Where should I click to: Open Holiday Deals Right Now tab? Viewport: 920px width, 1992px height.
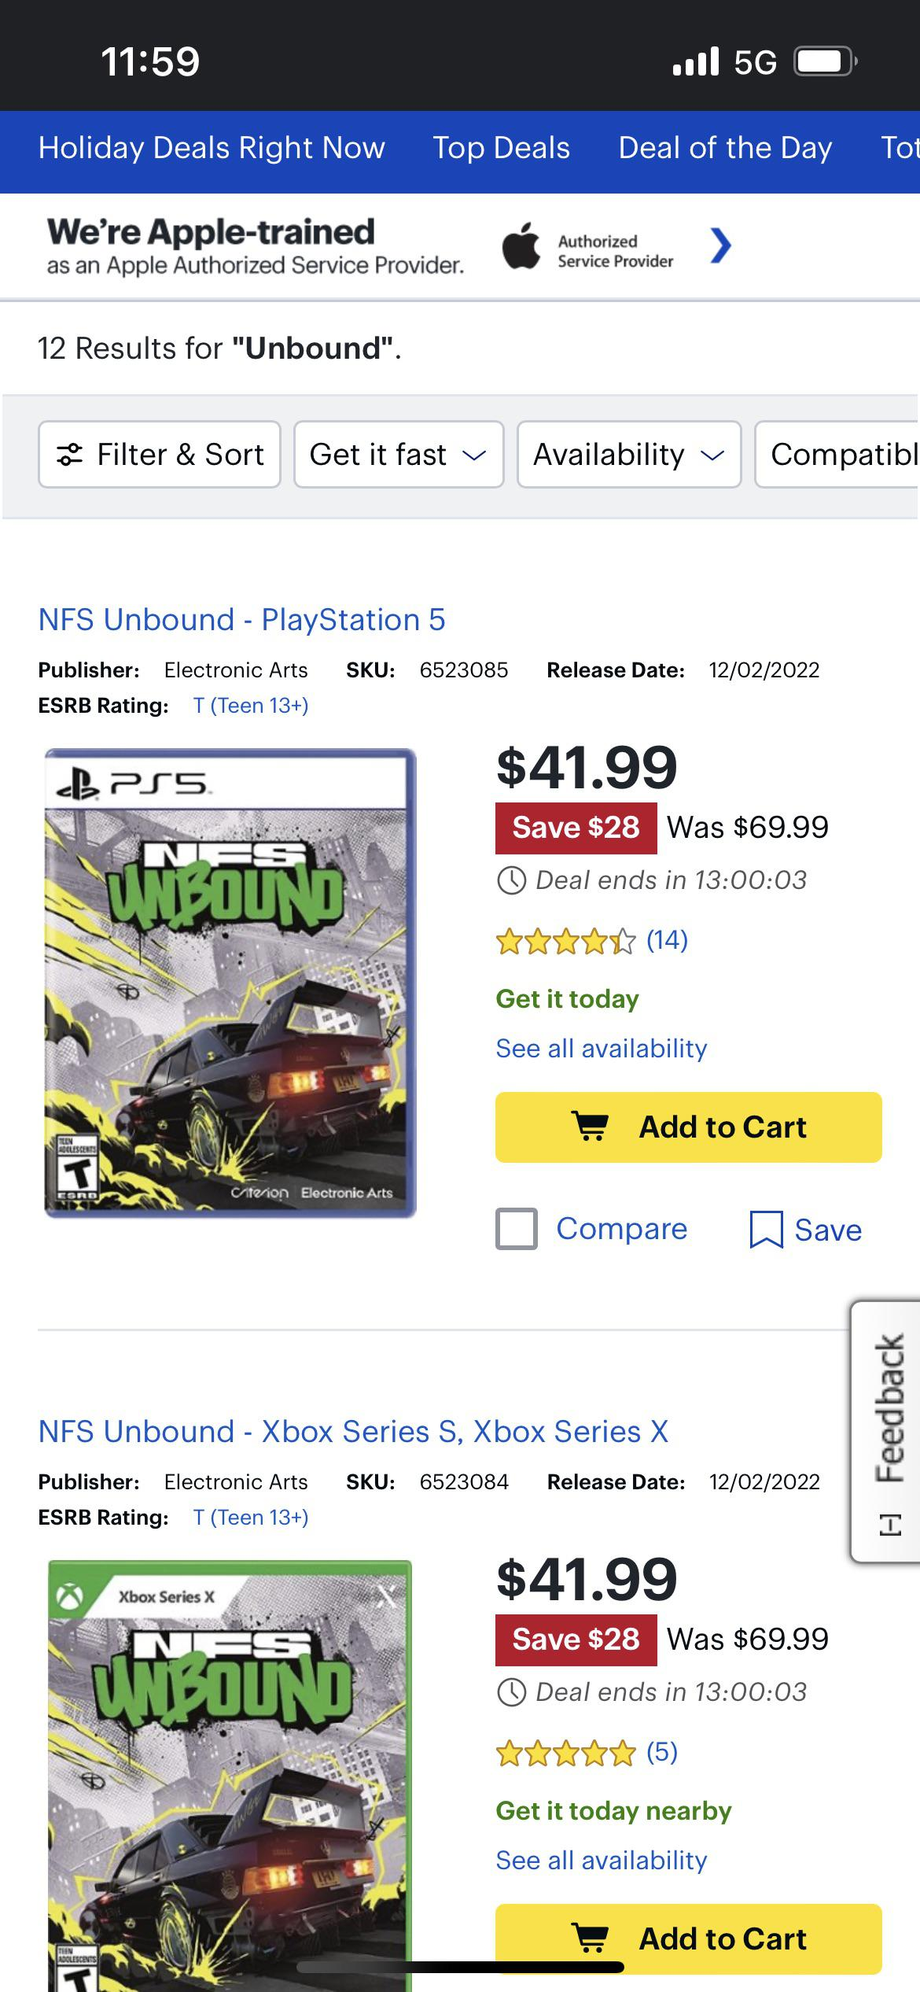pos(212,148)
